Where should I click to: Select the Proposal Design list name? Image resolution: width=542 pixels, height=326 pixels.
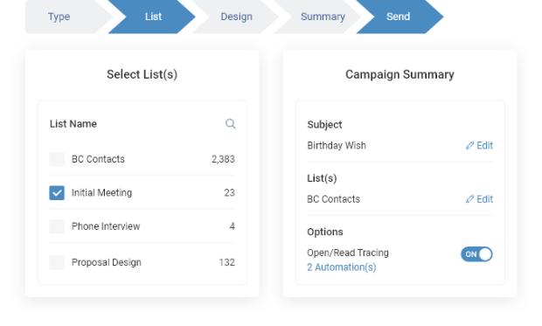(x=107, y=262)
